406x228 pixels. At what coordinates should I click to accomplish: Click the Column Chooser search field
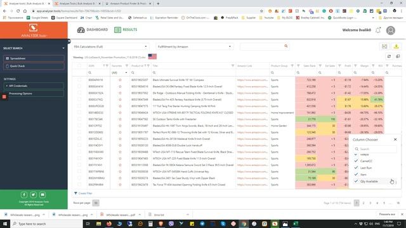point(375,149)
